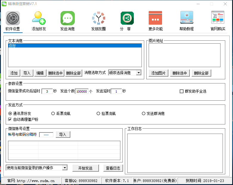
Task: Minimize the 精准微信营销 window
Action: pos(198,4)
